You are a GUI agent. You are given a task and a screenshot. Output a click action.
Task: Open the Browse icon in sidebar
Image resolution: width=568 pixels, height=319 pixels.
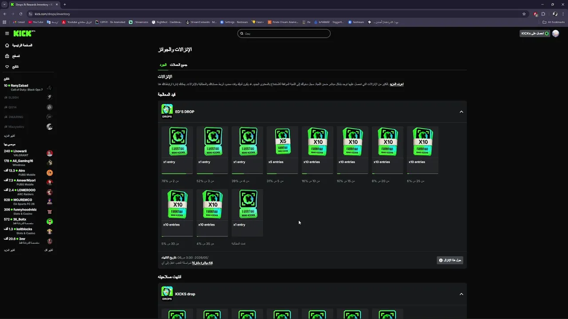coord(7,56)
